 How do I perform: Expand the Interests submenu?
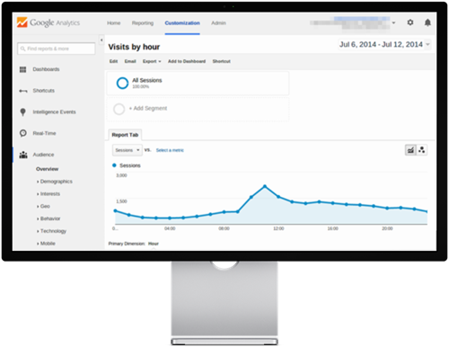(48, 194)
